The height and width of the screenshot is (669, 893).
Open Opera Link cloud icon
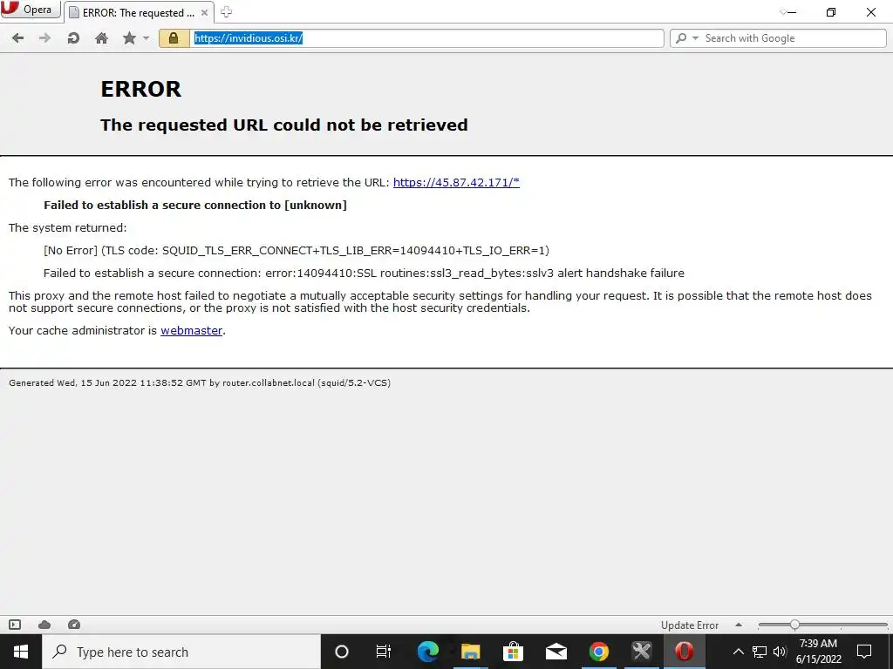[x=44, y=625]
